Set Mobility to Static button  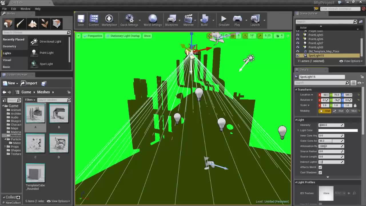[x=325, y=111]
